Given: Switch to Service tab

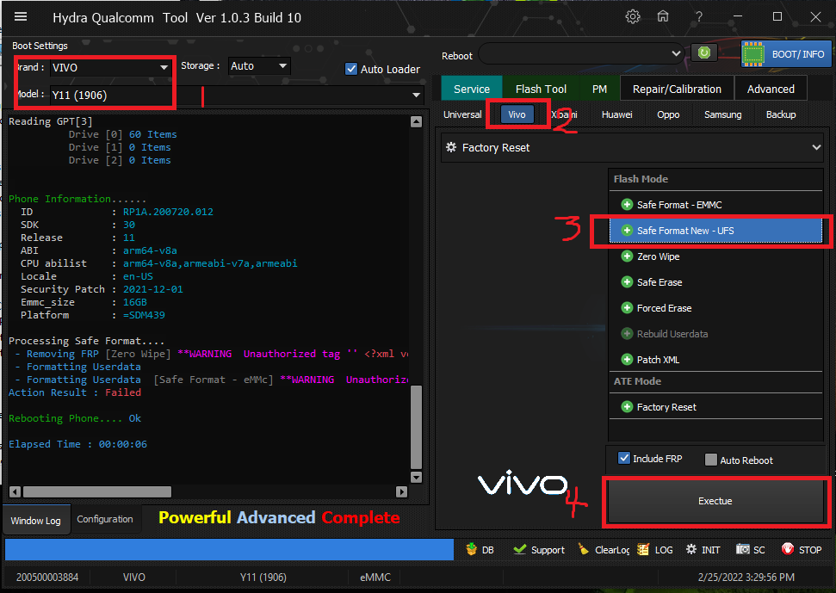Looking at the screenshot, I should [471, 89].
